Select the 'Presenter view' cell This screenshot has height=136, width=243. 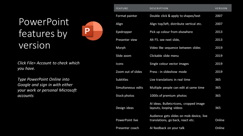tap(126, 40)
